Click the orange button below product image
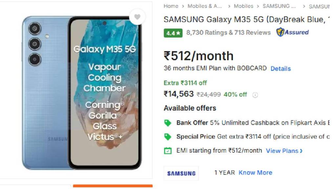336x189 pixels. coord(113,186)
